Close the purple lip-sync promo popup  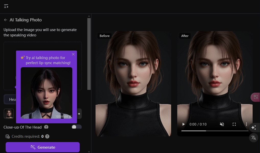click(x=73, y=54)
